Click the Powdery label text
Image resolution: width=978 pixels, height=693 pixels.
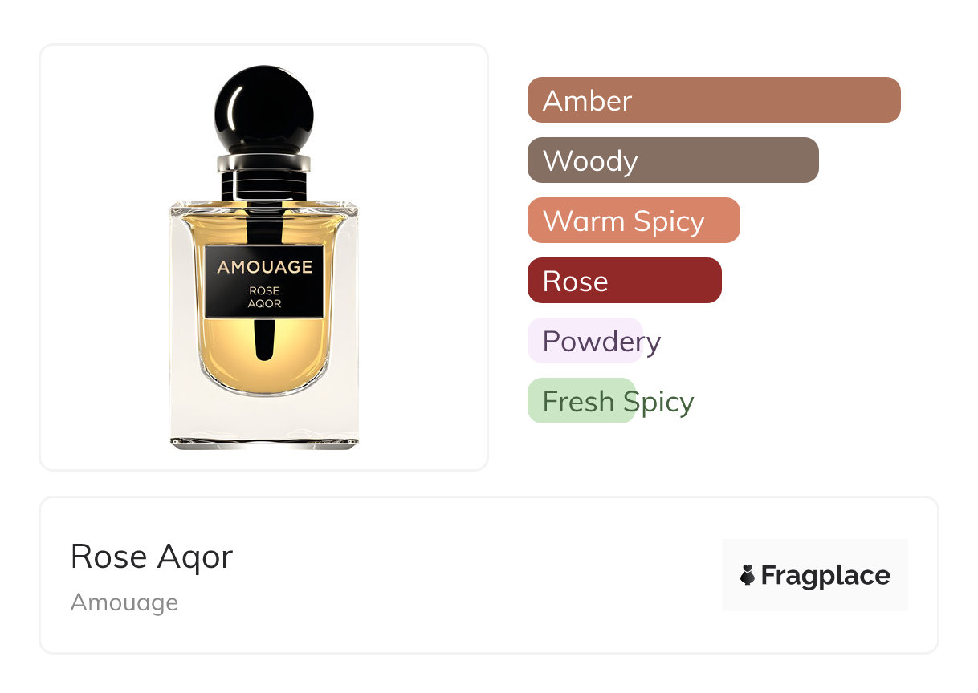pyautogui.click(x=601, y=342)
